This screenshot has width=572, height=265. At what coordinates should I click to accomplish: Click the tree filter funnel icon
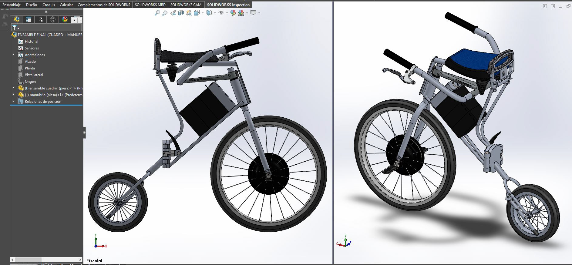(x=15, y=28)
